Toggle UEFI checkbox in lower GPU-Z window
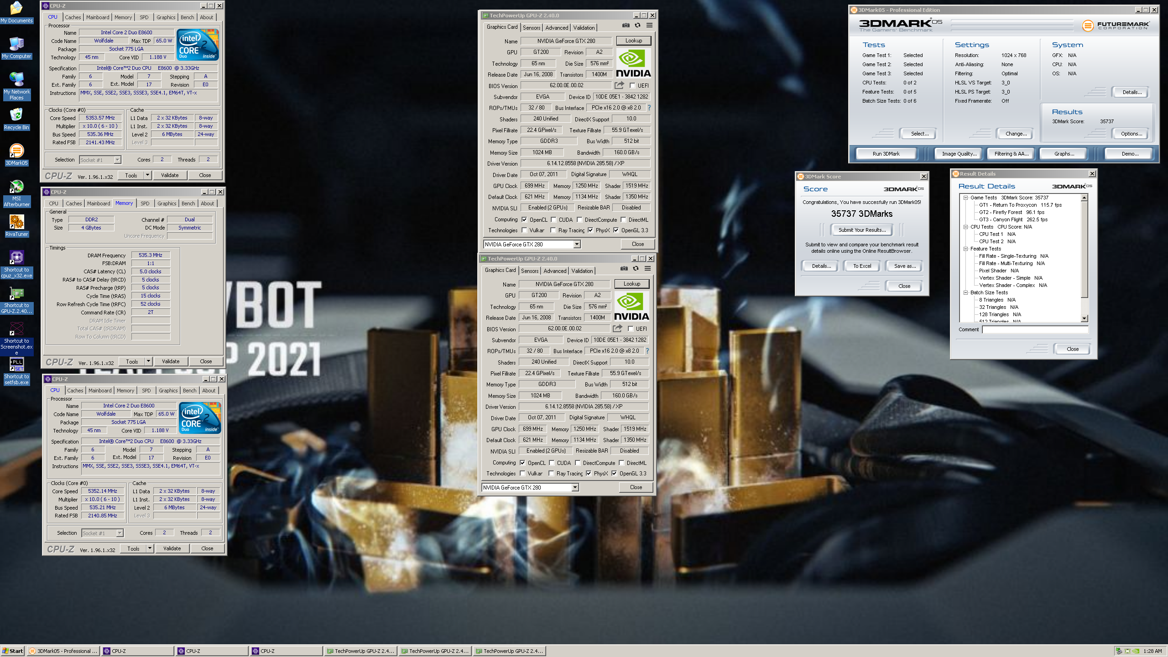This screenshot has width=1168, height=657. click(x=631, y=328)
